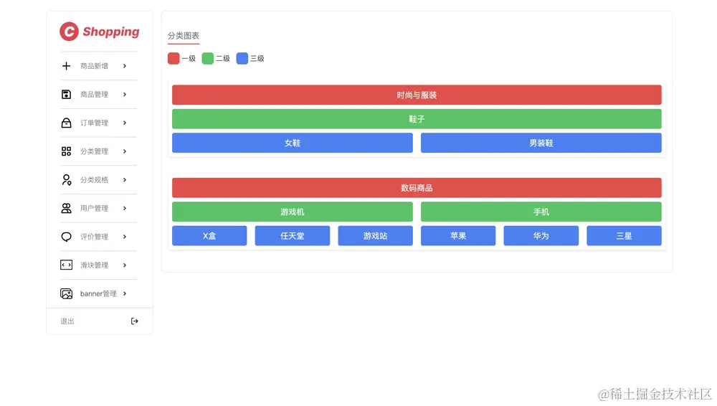Expand the 分类管理 chevron
This screenshot has width=717, height=406.
(125, 151)
